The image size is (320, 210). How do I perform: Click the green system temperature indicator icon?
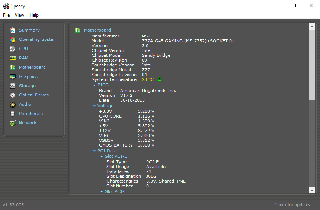(x=160, y=79)
